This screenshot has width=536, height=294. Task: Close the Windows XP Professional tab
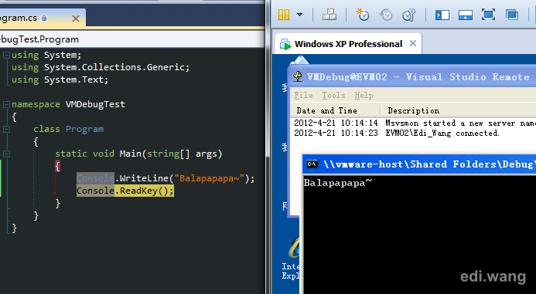[x=413, y=43]
